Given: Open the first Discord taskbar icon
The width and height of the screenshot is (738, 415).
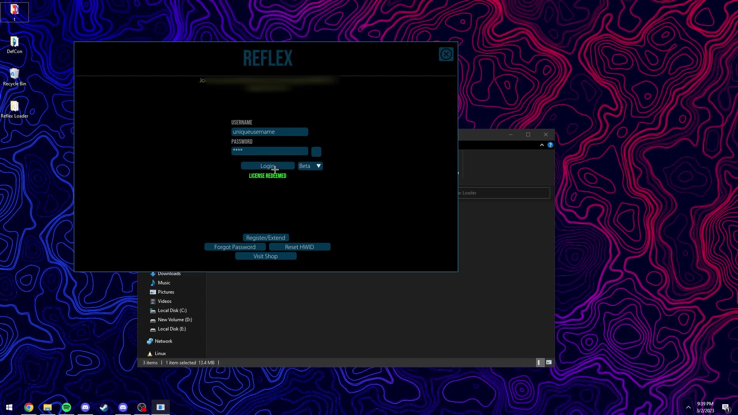Looking at the screenshot, I should [85, 407].
